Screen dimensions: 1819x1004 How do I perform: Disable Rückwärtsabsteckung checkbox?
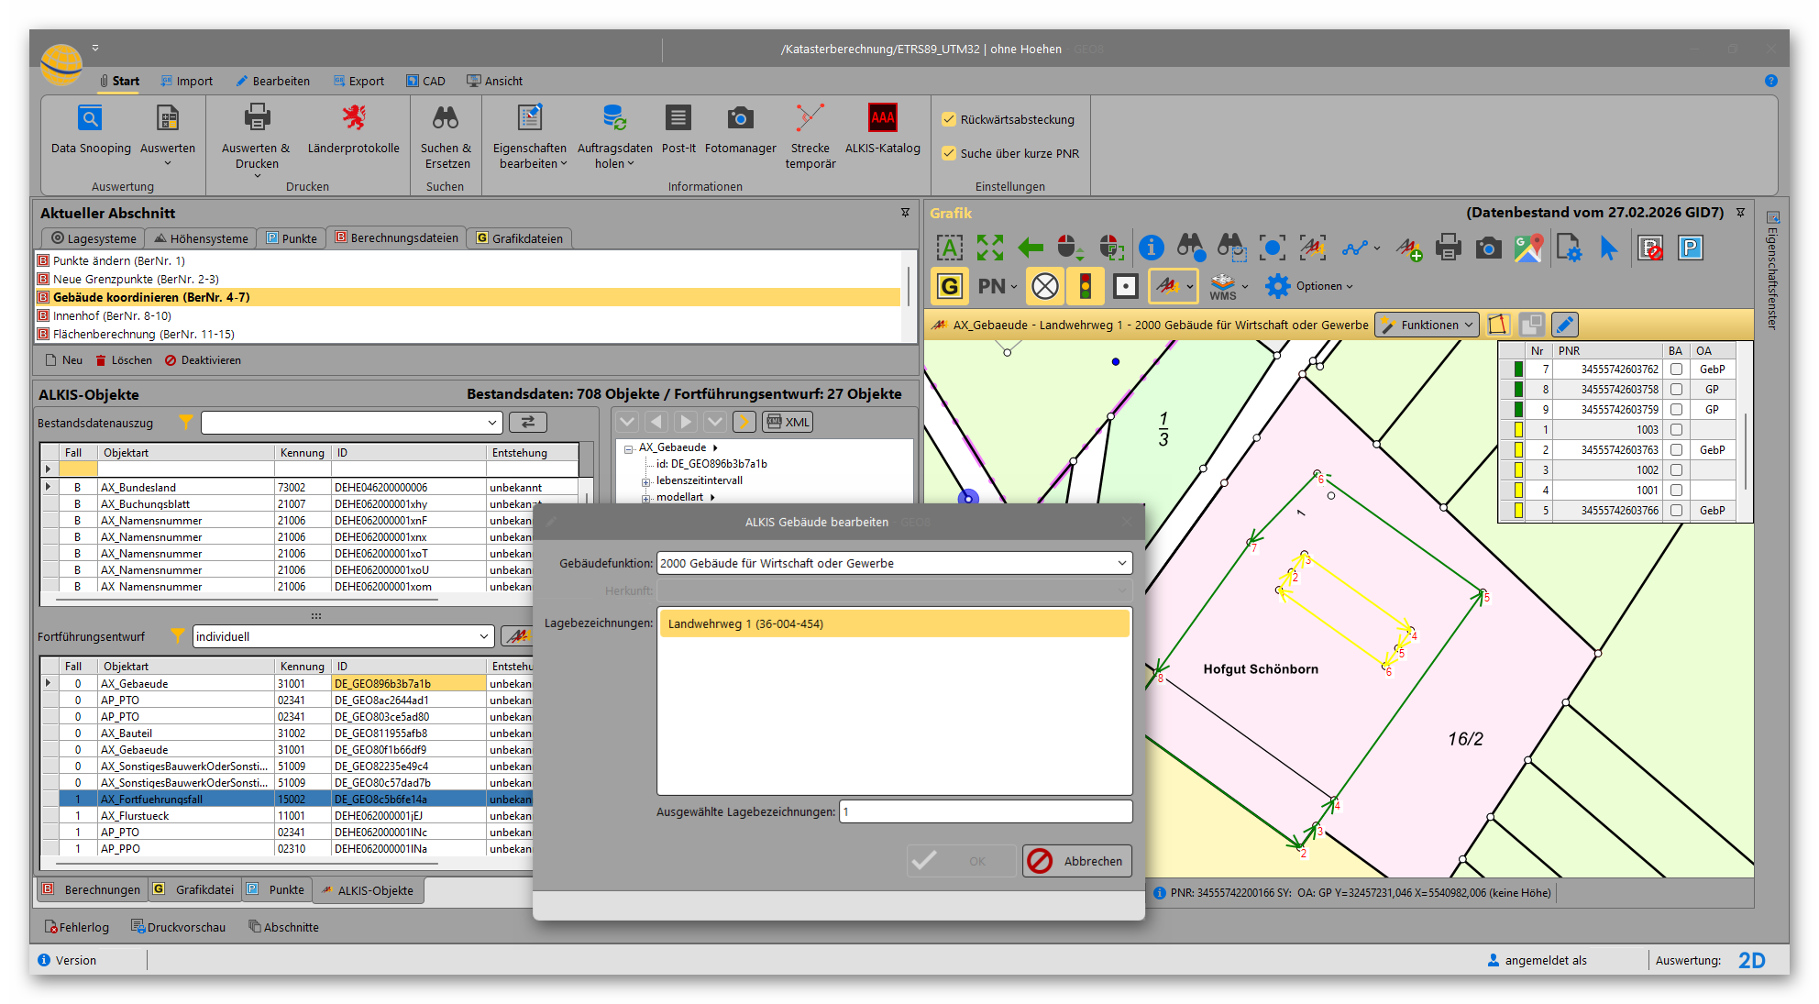click(950, 119)
